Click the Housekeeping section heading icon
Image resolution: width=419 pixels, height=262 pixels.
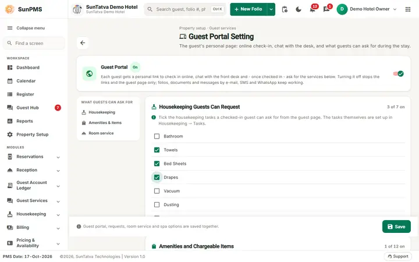point(154,107)
